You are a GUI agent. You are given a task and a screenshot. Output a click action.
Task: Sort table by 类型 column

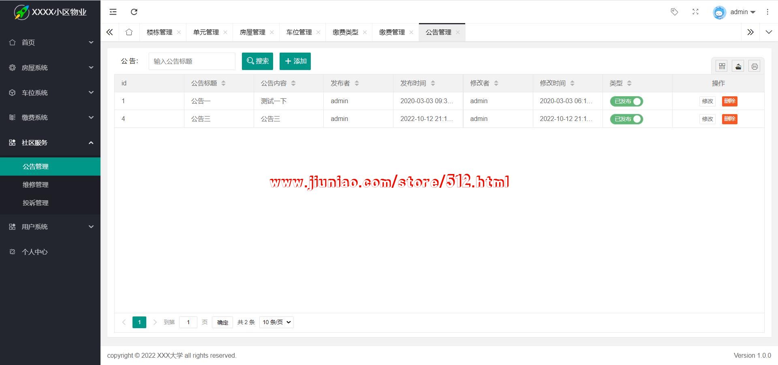(629, 83)
